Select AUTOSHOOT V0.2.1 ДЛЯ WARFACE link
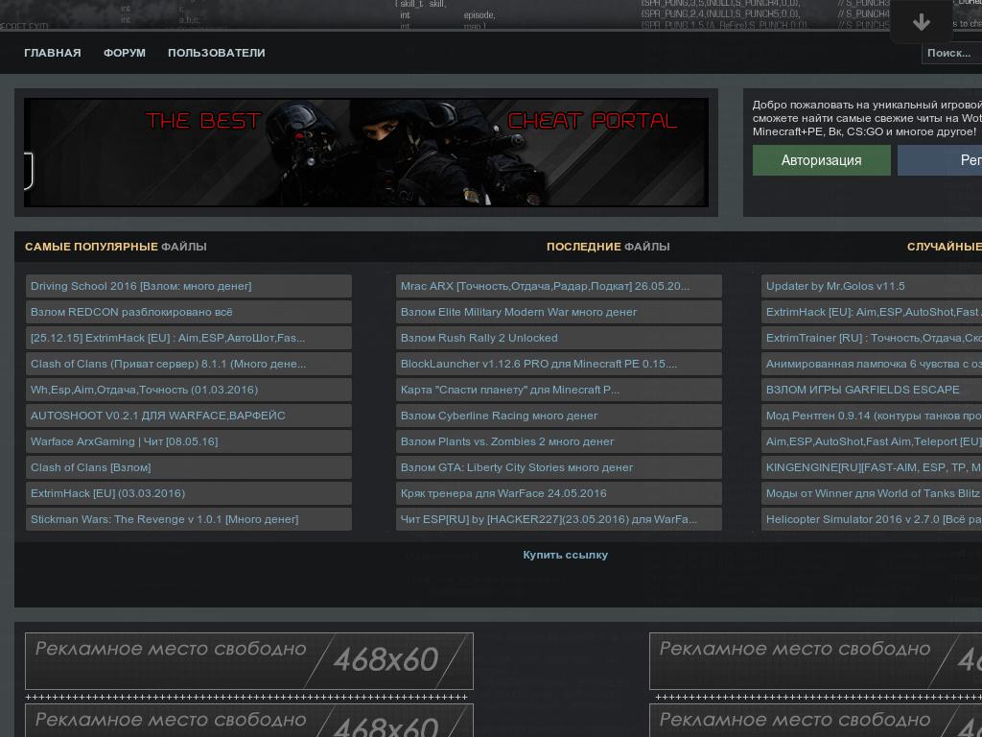This screenshot has width=982, height=737. click(157, 416)
